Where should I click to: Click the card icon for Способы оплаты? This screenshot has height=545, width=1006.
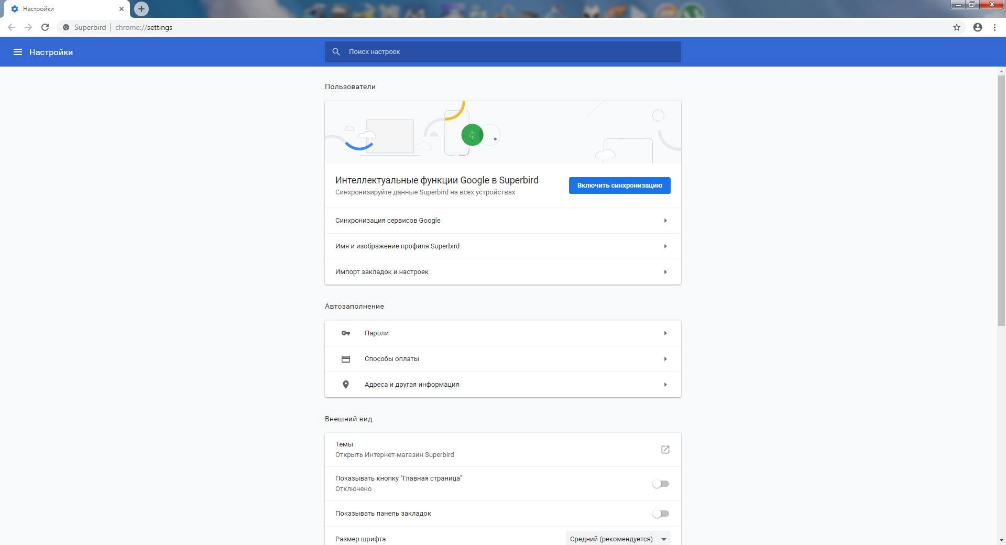coord(346,359)
